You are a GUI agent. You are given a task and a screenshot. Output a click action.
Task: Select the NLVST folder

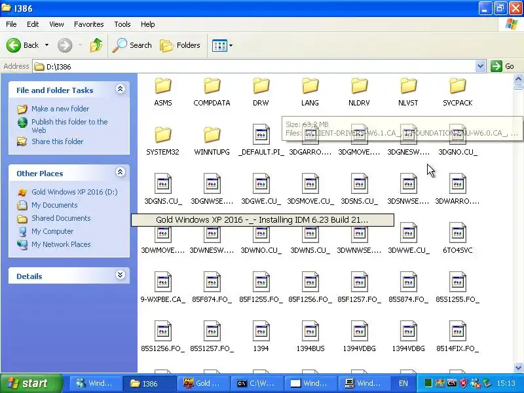coord(408,92)
